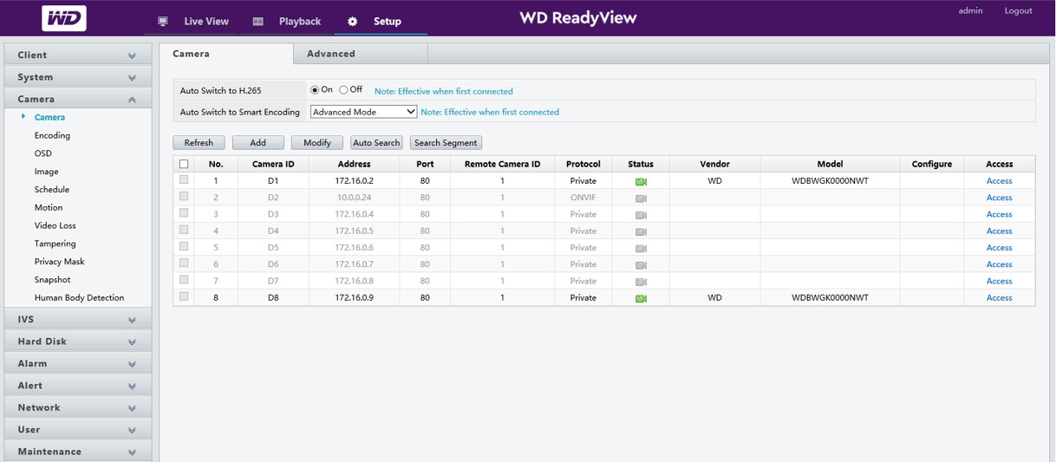Click the Search Segment button

point(446,142)
